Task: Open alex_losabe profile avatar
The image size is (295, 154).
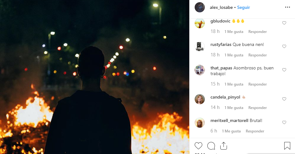Action: (x=199, y=7)
